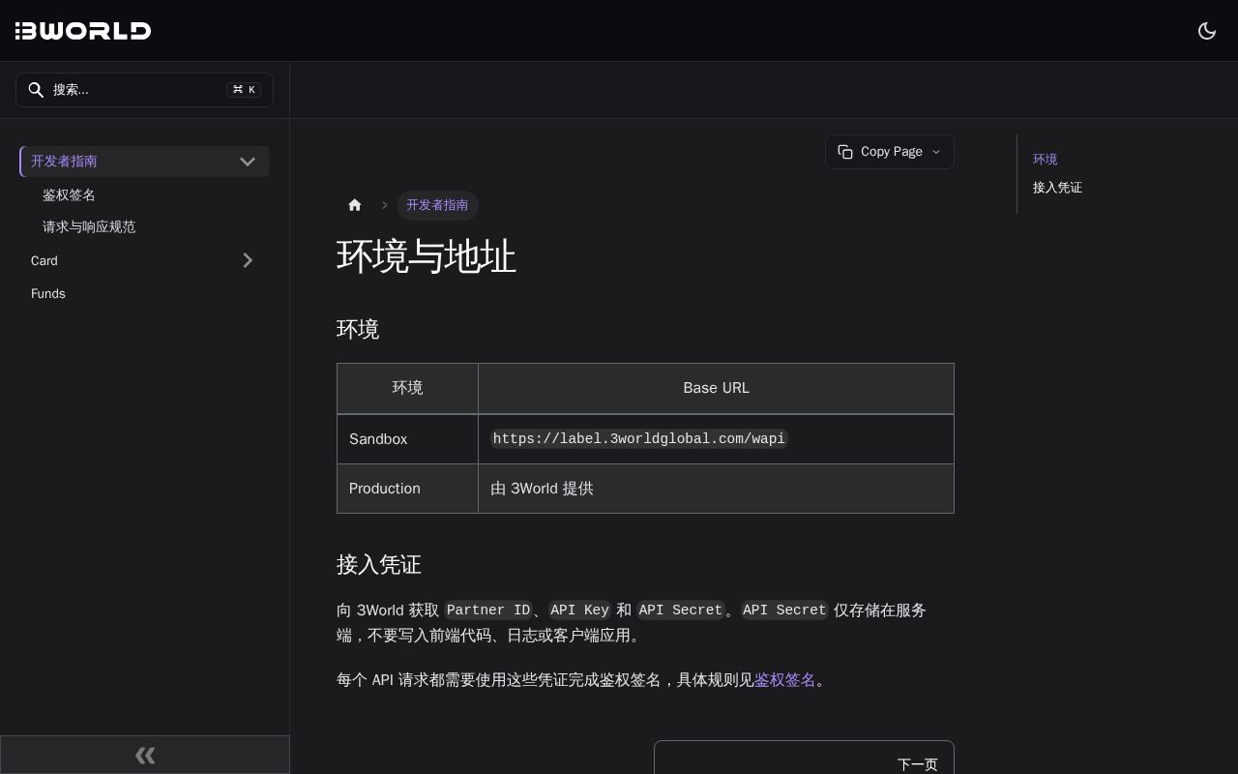Expand the Card section chevron
1238x774 pixels.
(x=248, y=260)
